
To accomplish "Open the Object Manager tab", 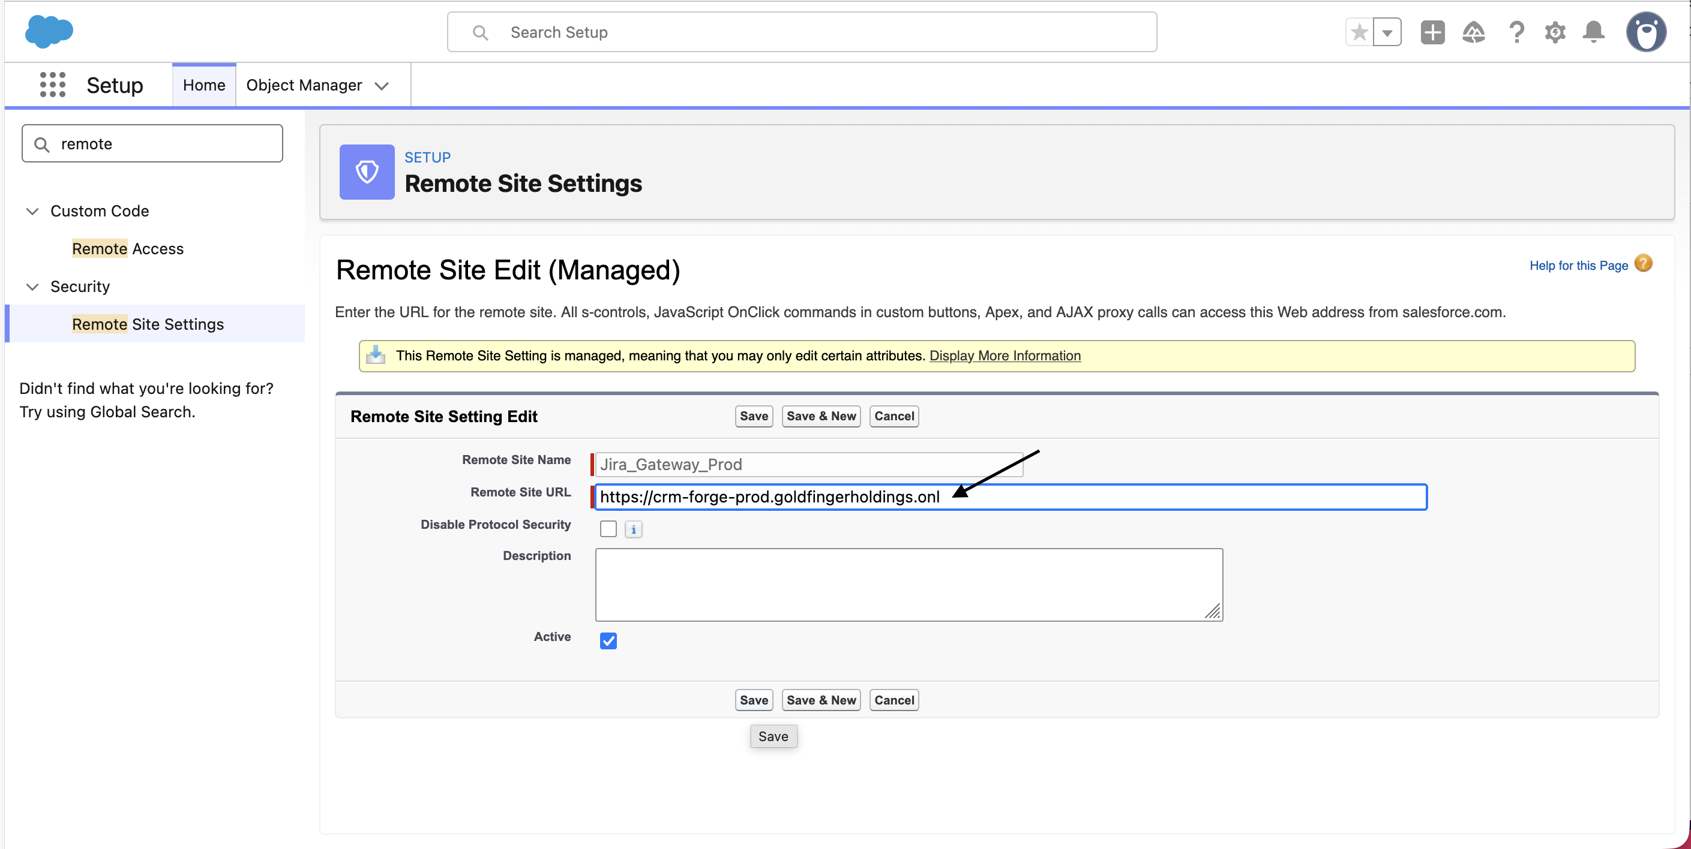I will [x=305, y=85].
